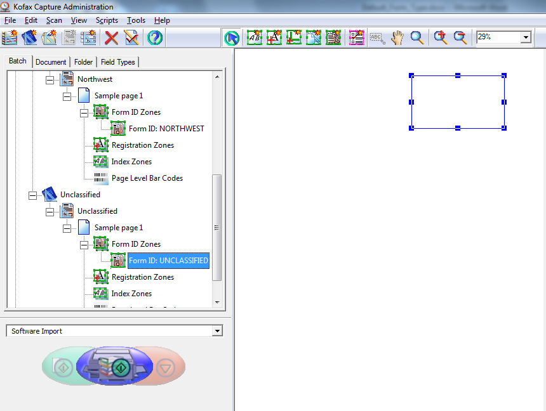Select the Form ID: UNCLASSIFIED tree item
This screenshot has width=546, height=411.
pos(168,261)
